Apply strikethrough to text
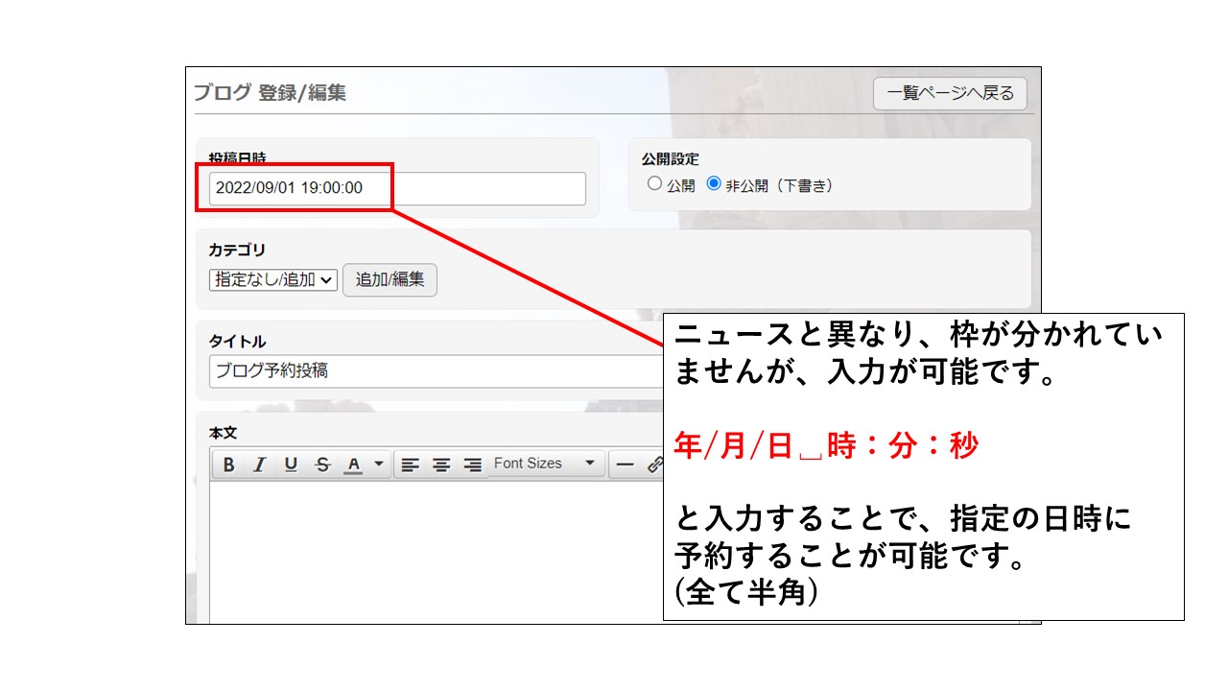The image size is (1228, 691). [322, 465]
